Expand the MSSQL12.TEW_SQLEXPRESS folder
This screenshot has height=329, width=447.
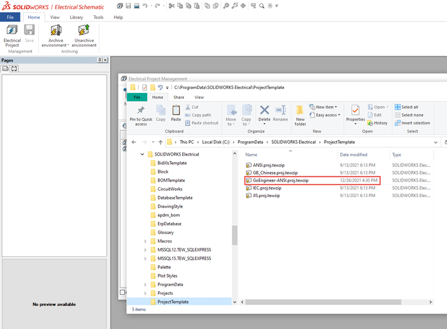[145, 250]
